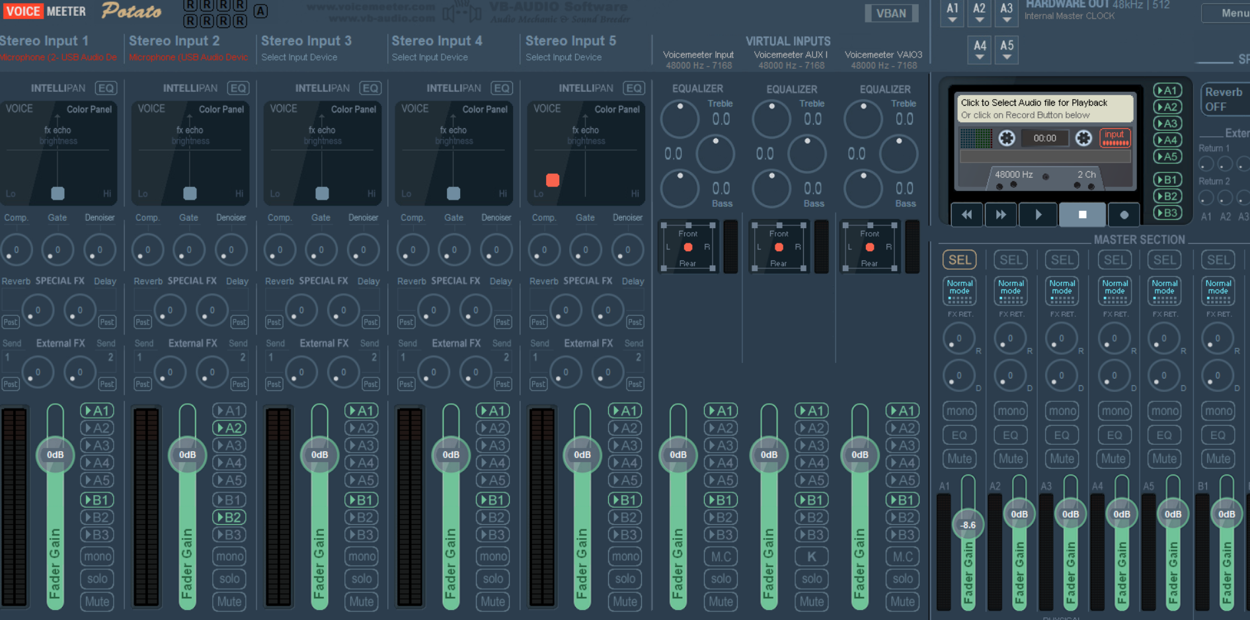Image resolution: width=1250 pixels, height=620 pixels.
Task: Click the A1 master fader at -8.6
Action: coord(968,525)
